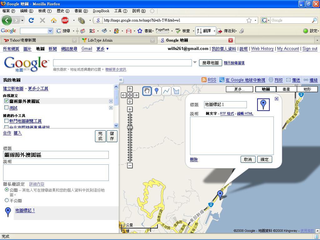
Task: Open the search engine selector dropdown
Action: [x=266, y=20]
